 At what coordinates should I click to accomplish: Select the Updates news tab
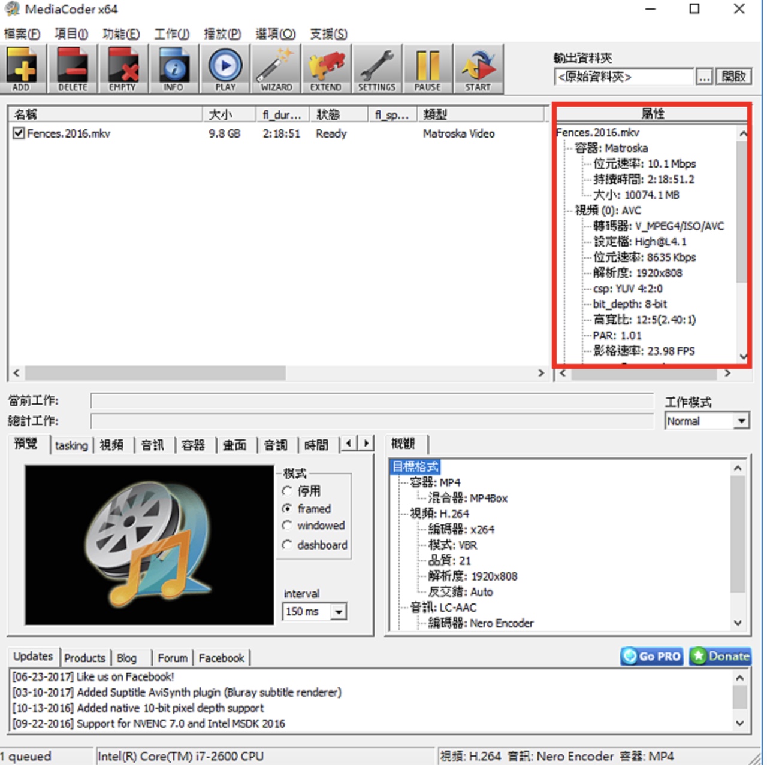click(33, 656)
